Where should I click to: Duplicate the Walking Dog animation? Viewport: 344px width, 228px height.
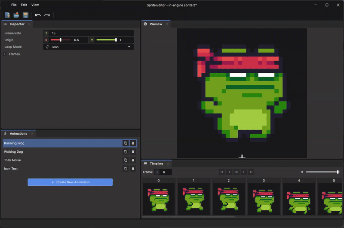126,151
